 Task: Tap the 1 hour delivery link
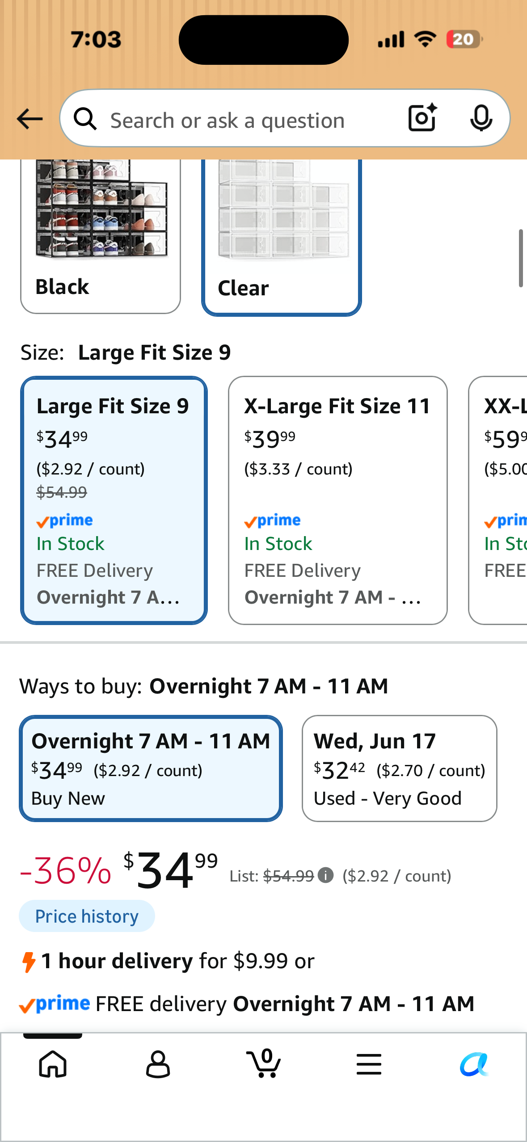click(x=117, y=961)
